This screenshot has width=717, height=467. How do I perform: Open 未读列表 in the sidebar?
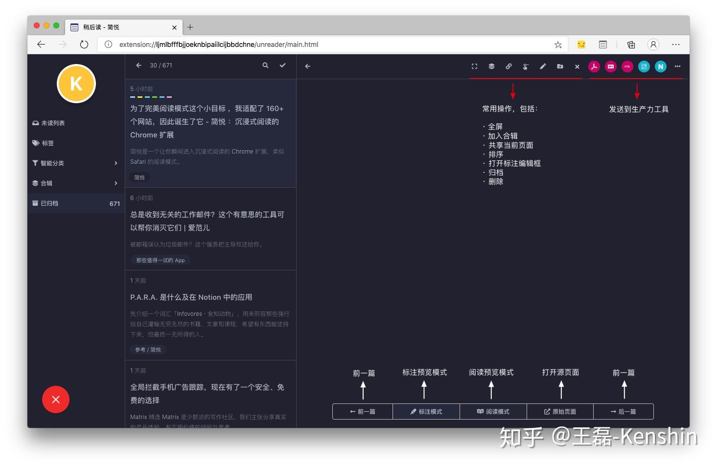pyautogui.click(x=76, y=123)
